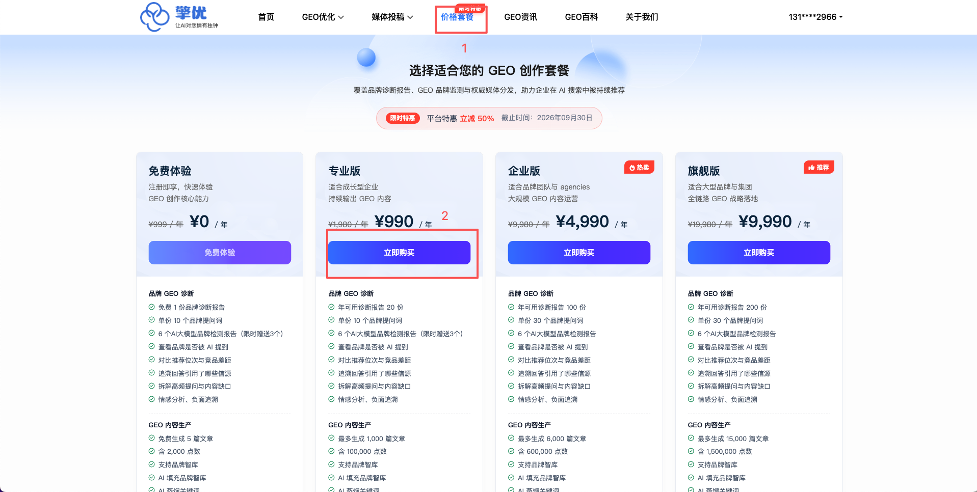Click 选择适合您的 GEO 创作套餐 heading
The image size is (977, 492).
[x=489, y=70]
